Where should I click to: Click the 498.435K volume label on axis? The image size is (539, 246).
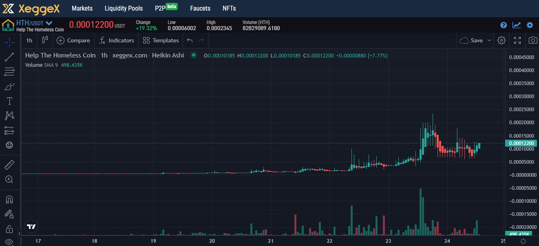tap(519, 234)
